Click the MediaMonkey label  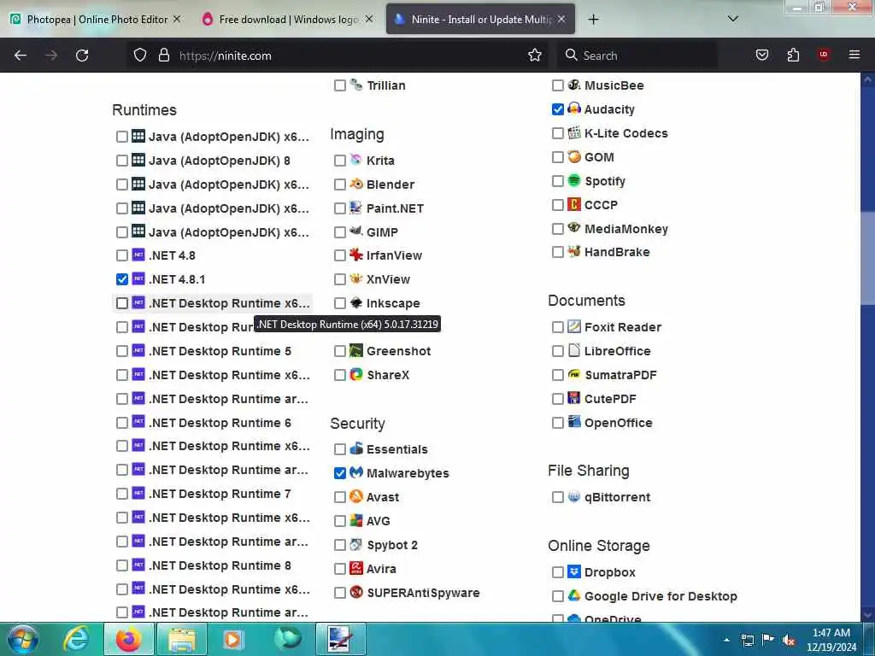(626, 229)
